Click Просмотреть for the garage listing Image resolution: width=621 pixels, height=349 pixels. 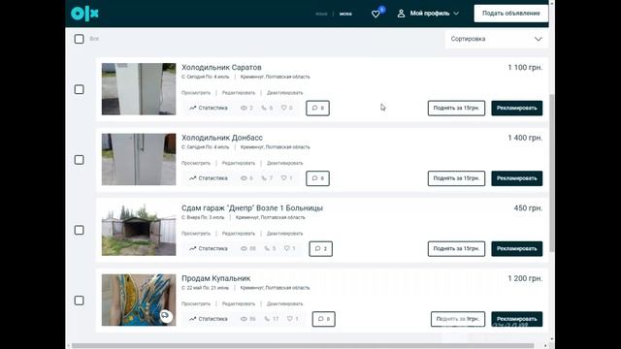196,234
